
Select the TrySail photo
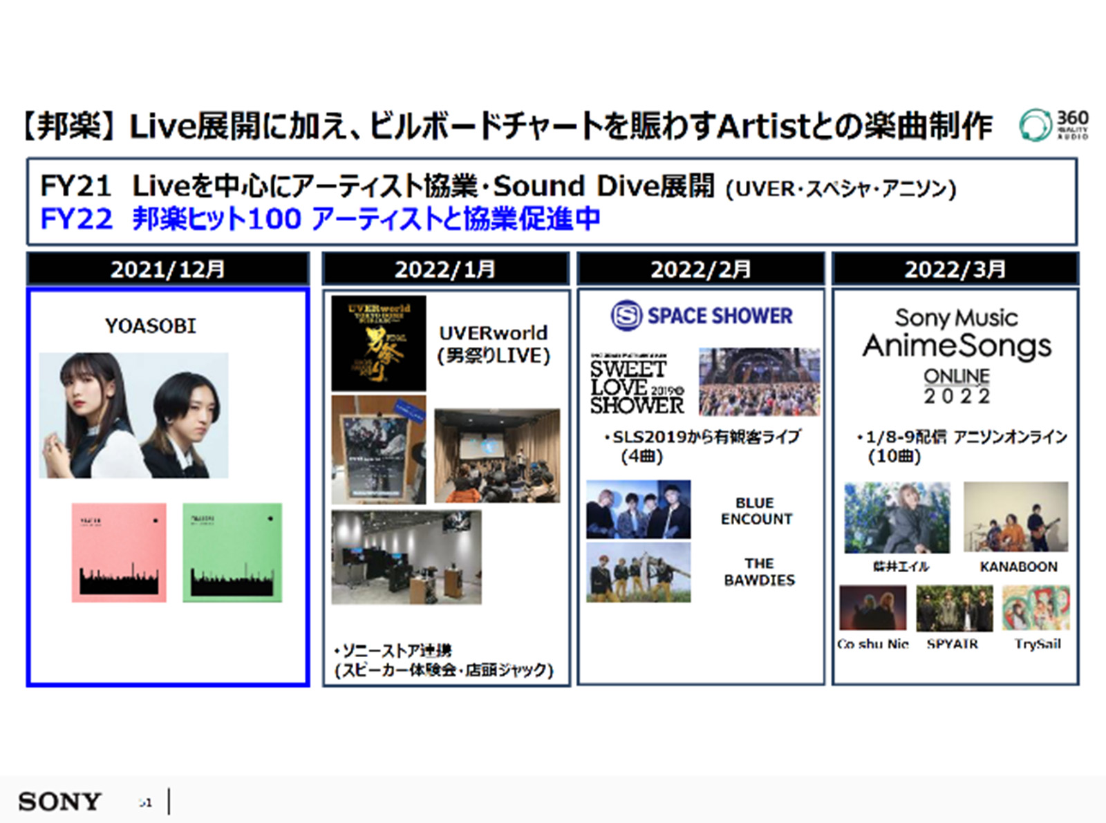coord(1035,608)
